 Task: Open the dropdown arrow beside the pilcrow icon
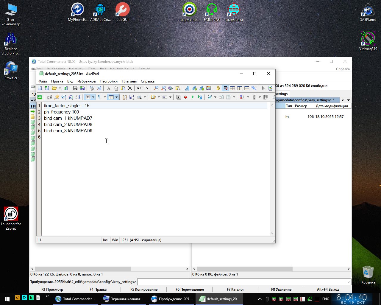pos(105,97)
